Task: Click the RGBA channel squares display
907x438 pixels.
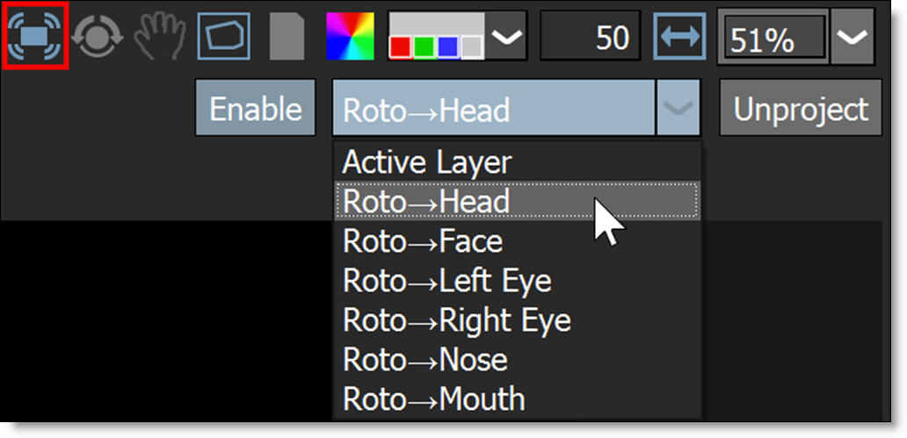Action: pyautogui.click(x=436, y=37)
